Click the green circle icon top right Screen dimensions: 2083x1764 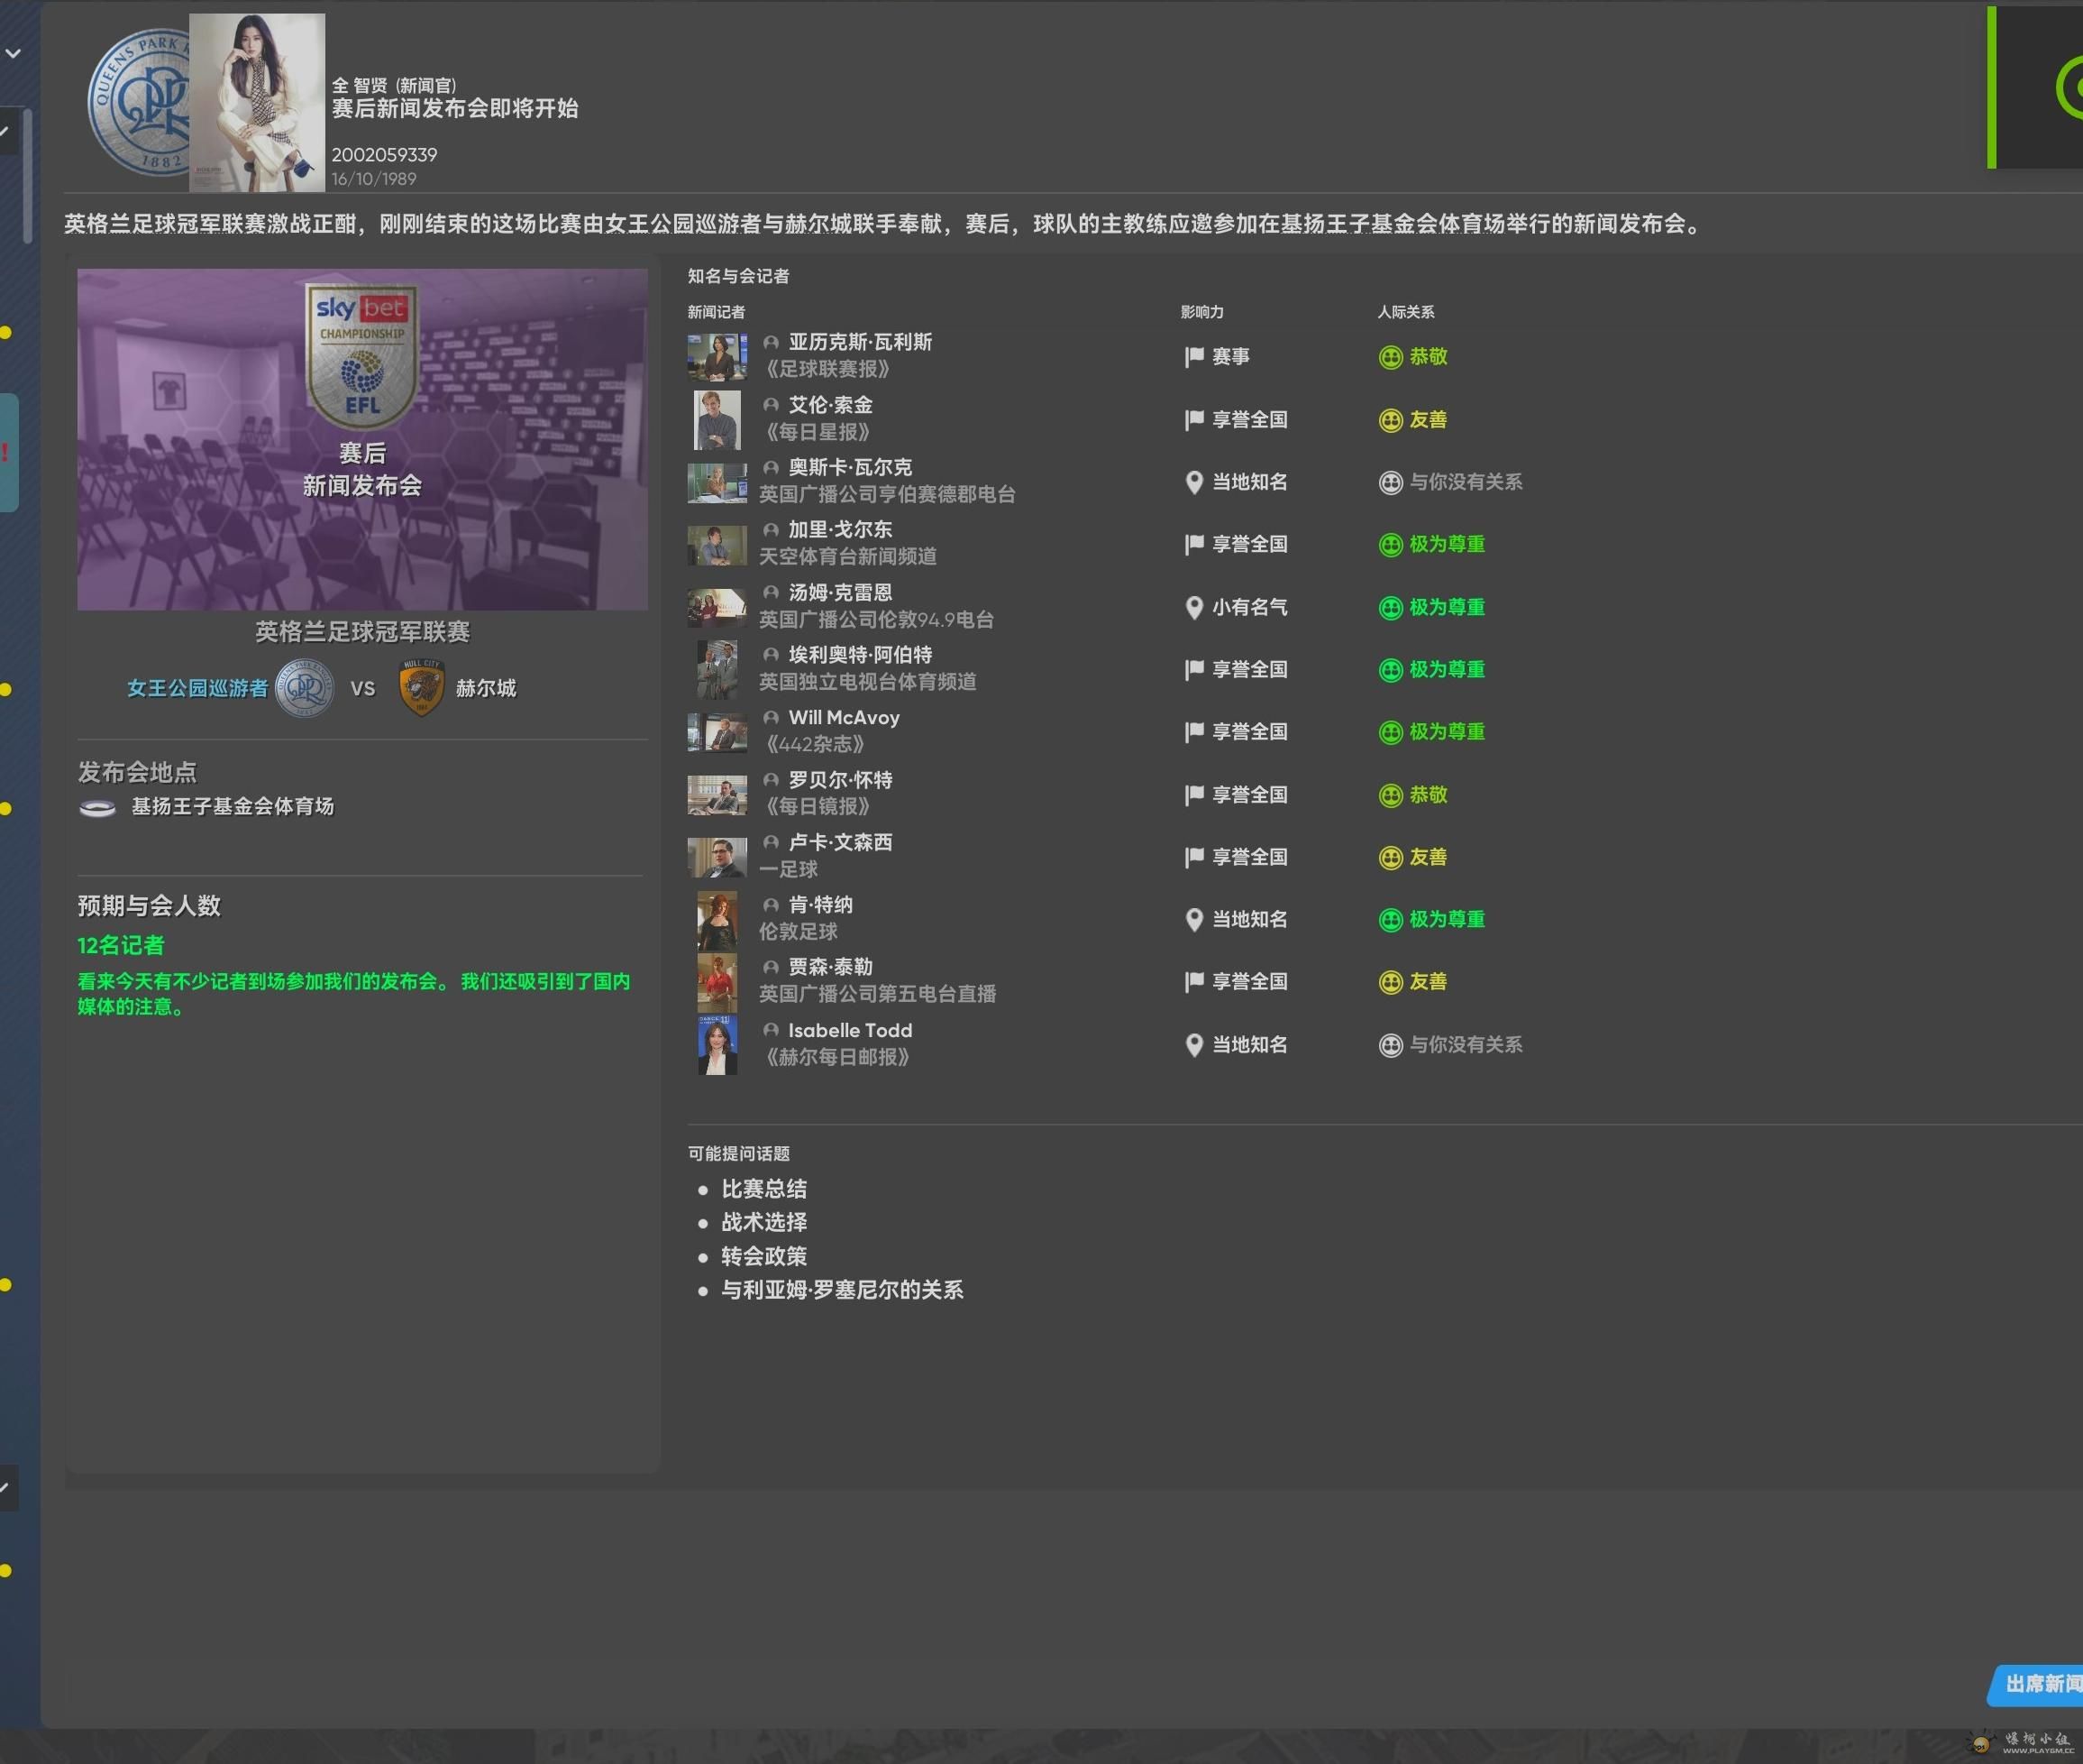pos(2071,88)
